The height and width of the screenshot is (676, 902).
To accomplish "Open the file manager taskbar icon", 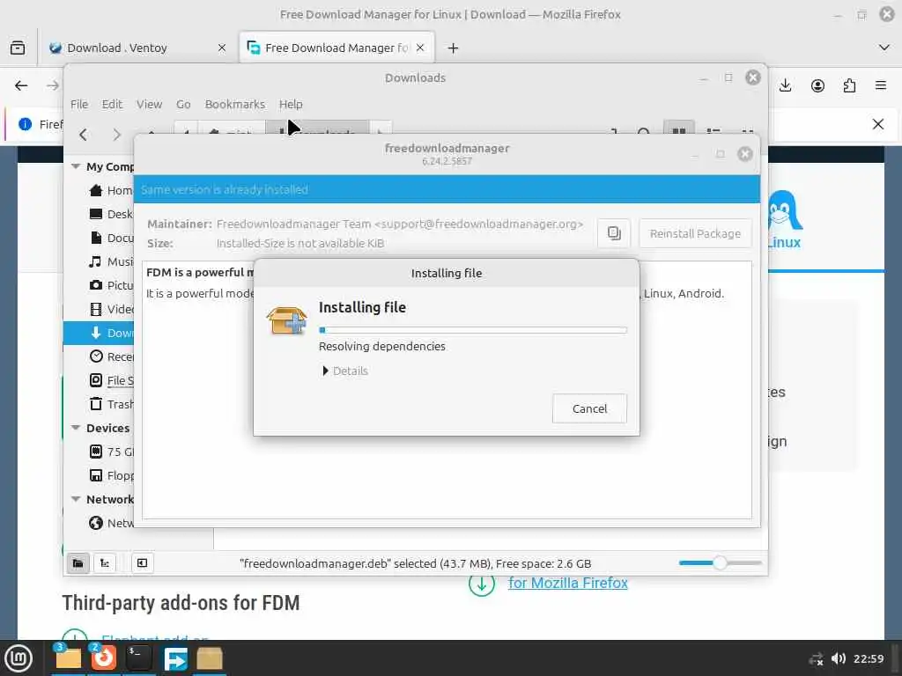I will coord(69,658).
